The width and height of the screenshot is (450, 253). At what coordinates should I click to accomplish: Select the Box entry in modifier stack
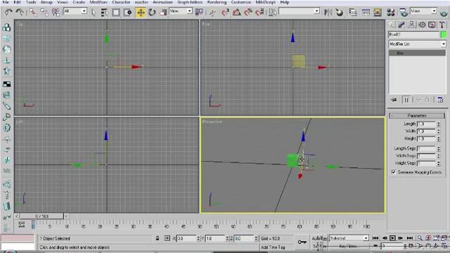[417, 53]
